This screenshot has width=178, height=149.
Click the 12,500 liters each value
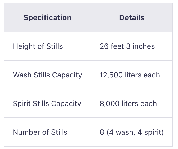click(130, 75)
